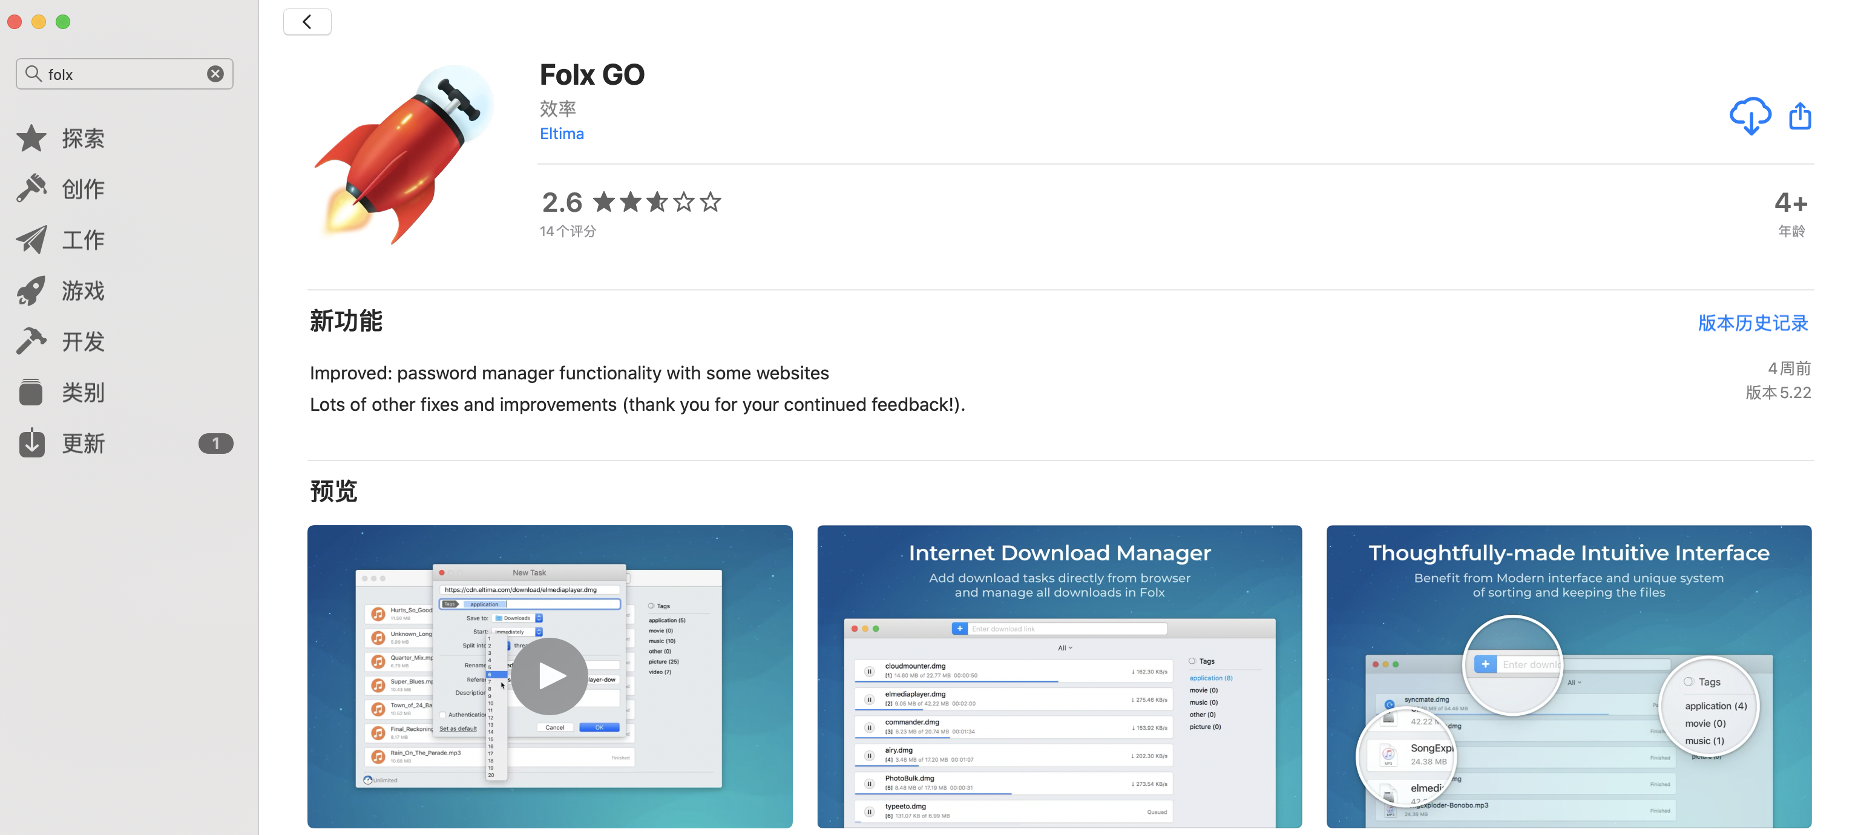Click the 效率 category label

point(557,108)
